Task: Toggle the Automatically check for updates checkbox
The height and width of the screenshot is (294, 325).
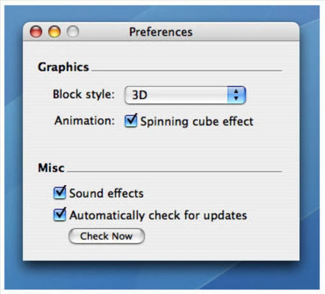Action: coord(60,214)
